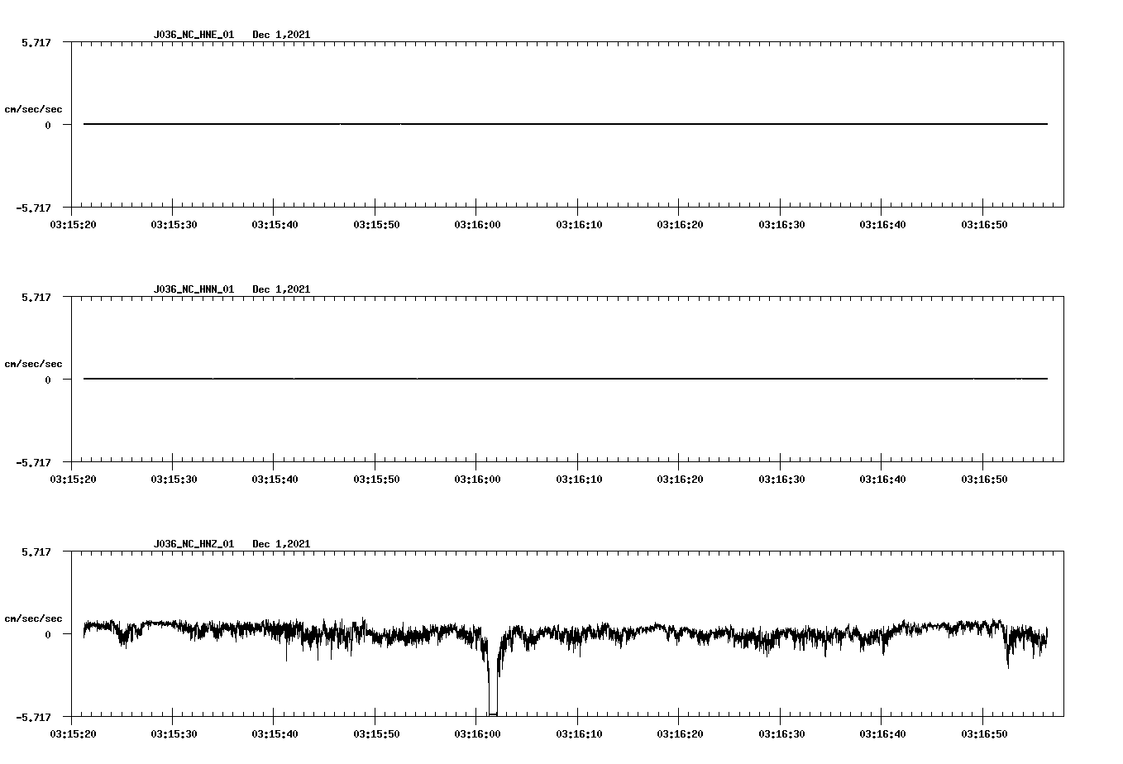
Task: Click the 03:15:30 time label under HNE plot
Action: 174,225
